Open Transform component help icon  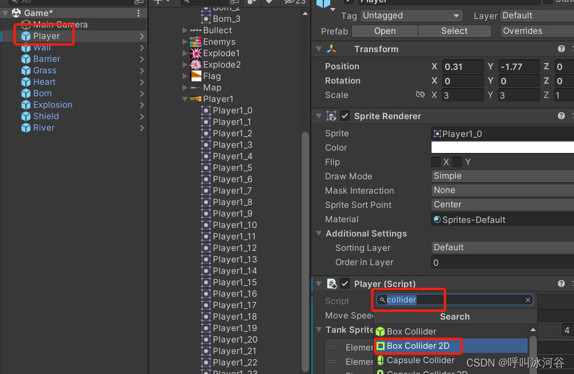pos(561,49)
